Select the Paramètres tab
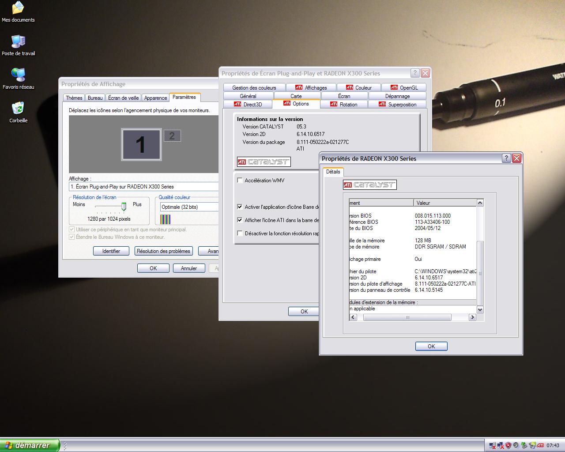The height and width of the screenshot is (452, 565). 185,97
